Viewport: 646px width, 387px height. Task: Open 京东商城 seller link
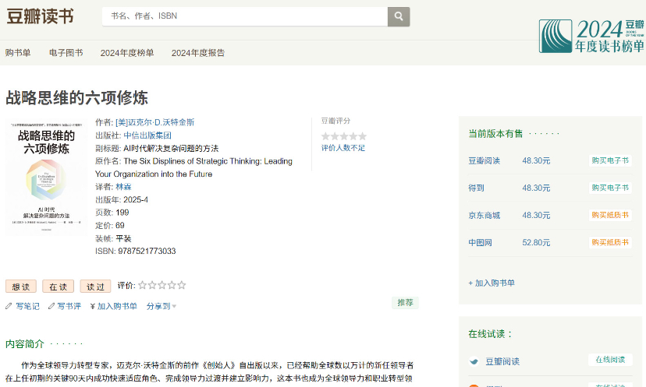tap(484, 215)
